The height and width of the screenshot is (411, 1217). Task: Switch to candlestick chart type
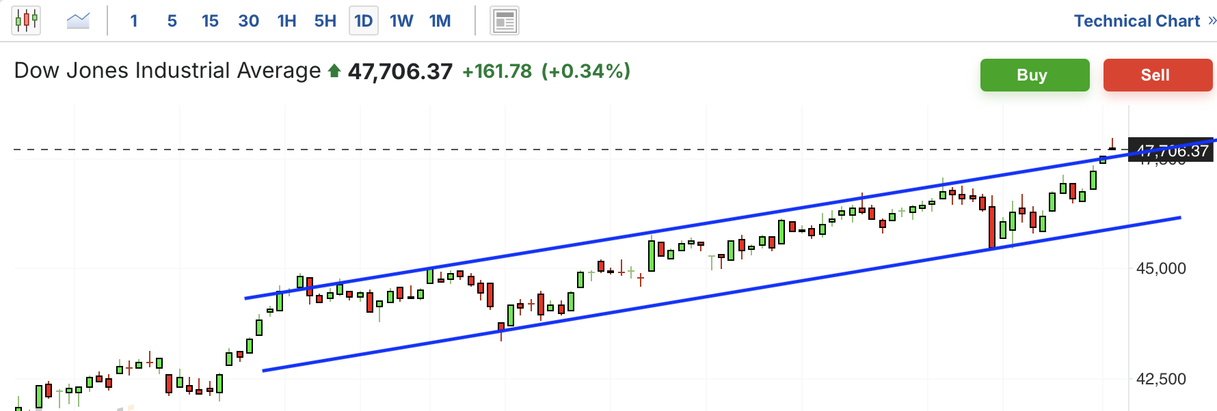[x=26, y=20]
